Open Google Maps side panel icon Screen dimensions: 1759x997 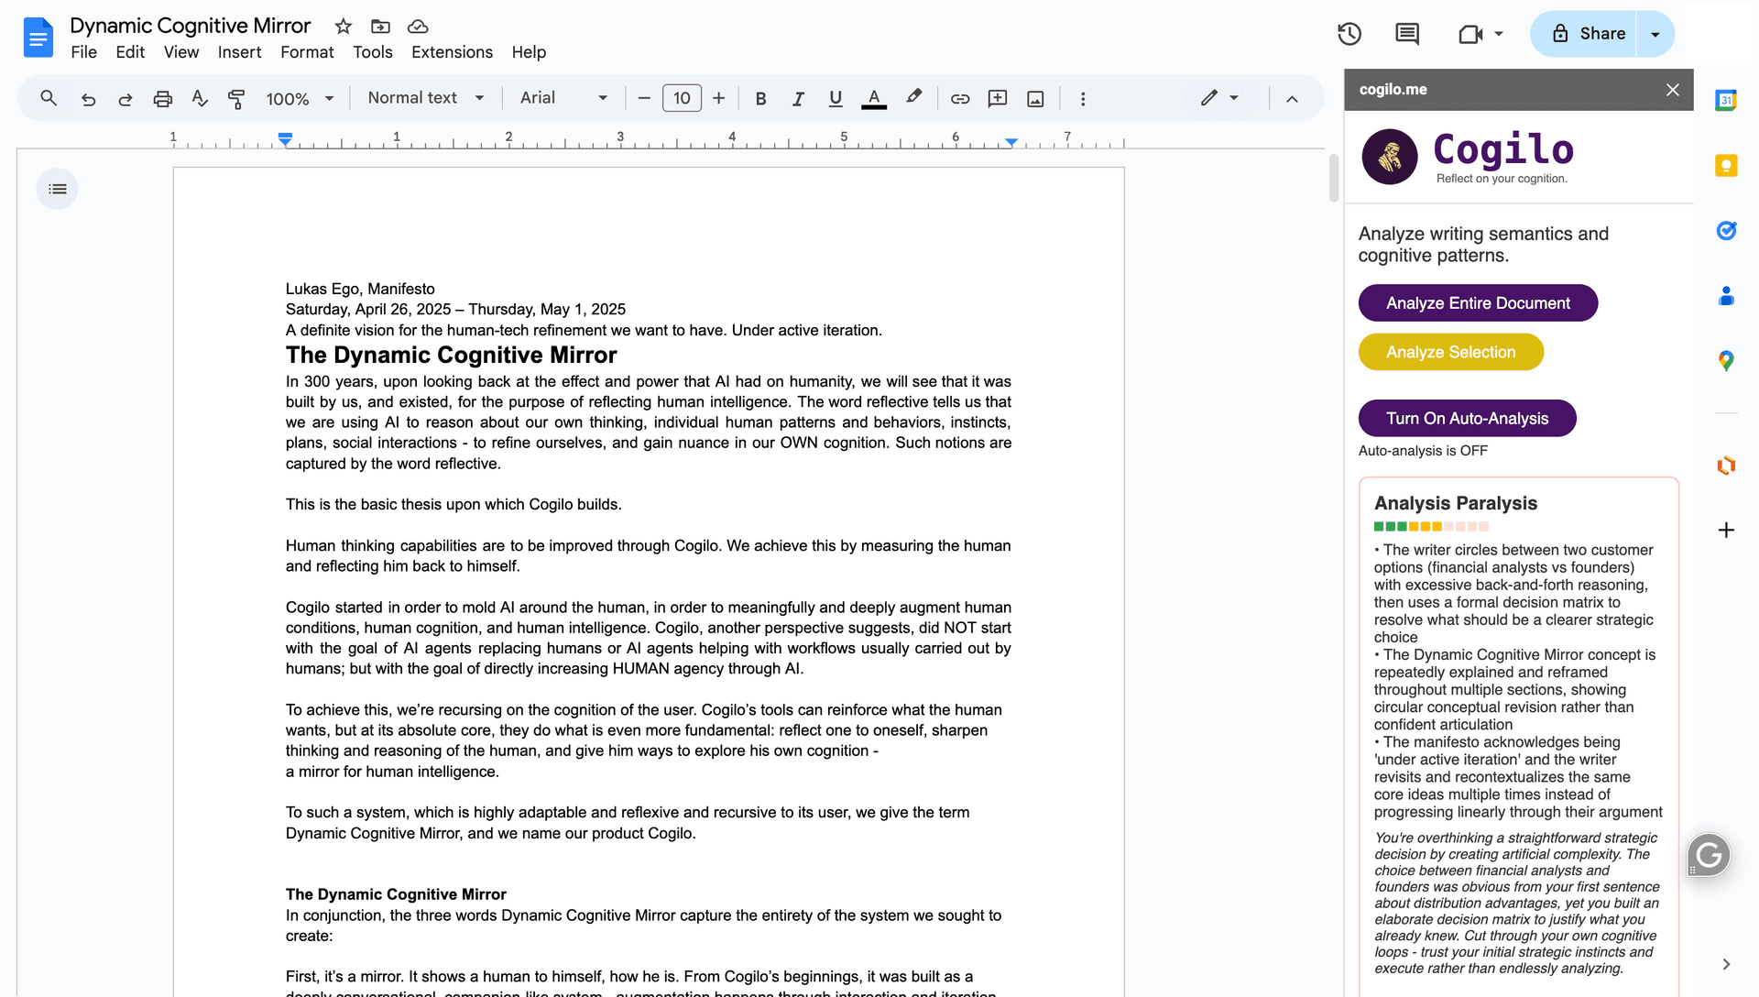1726,361
